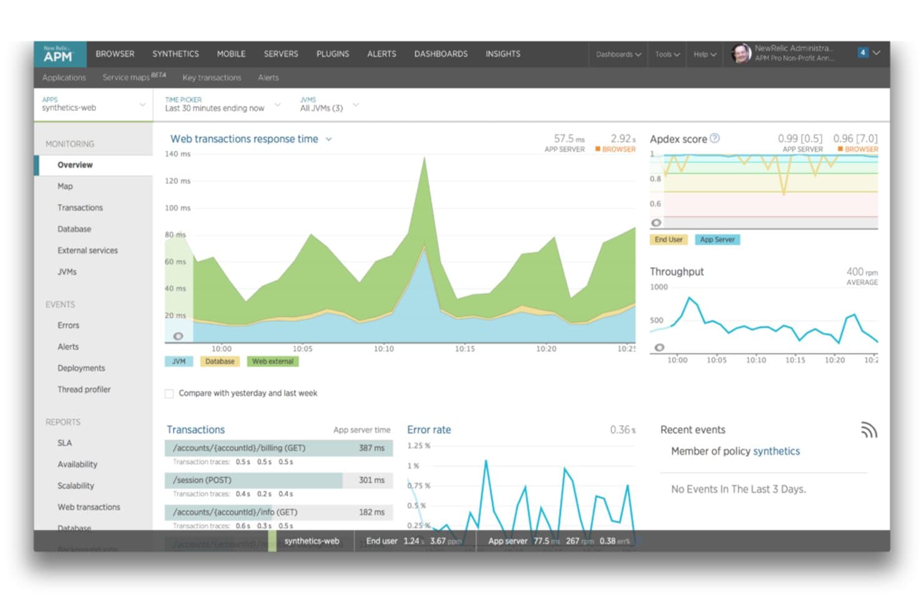Expand the Web transactions response time chart menu
This screenshot has width=924, height=616.
pos(329,139)
